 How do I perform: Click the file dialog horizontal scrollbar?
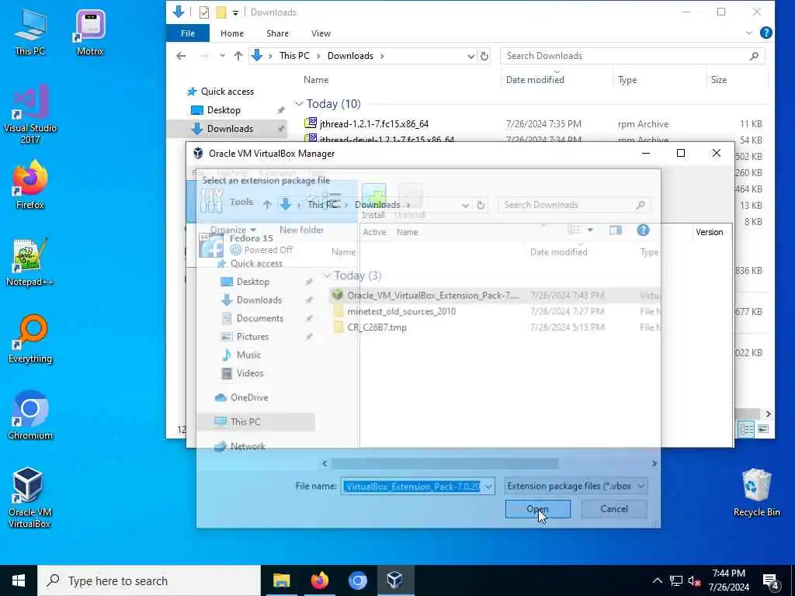(444, 464)
